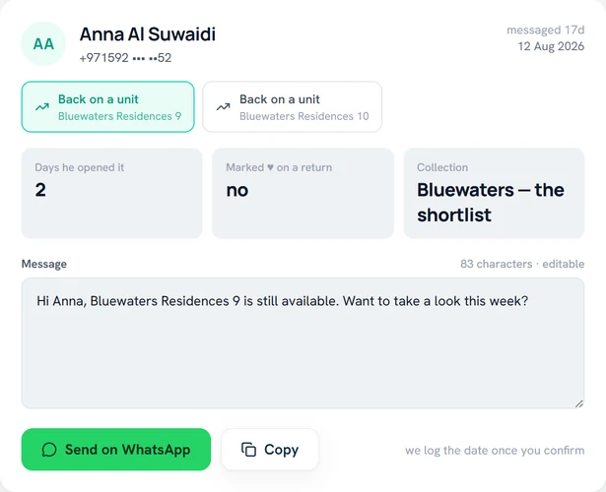Screen dimensions: 606x492
Task: Click the Marked on a return card
Action: tap(303, 193)
